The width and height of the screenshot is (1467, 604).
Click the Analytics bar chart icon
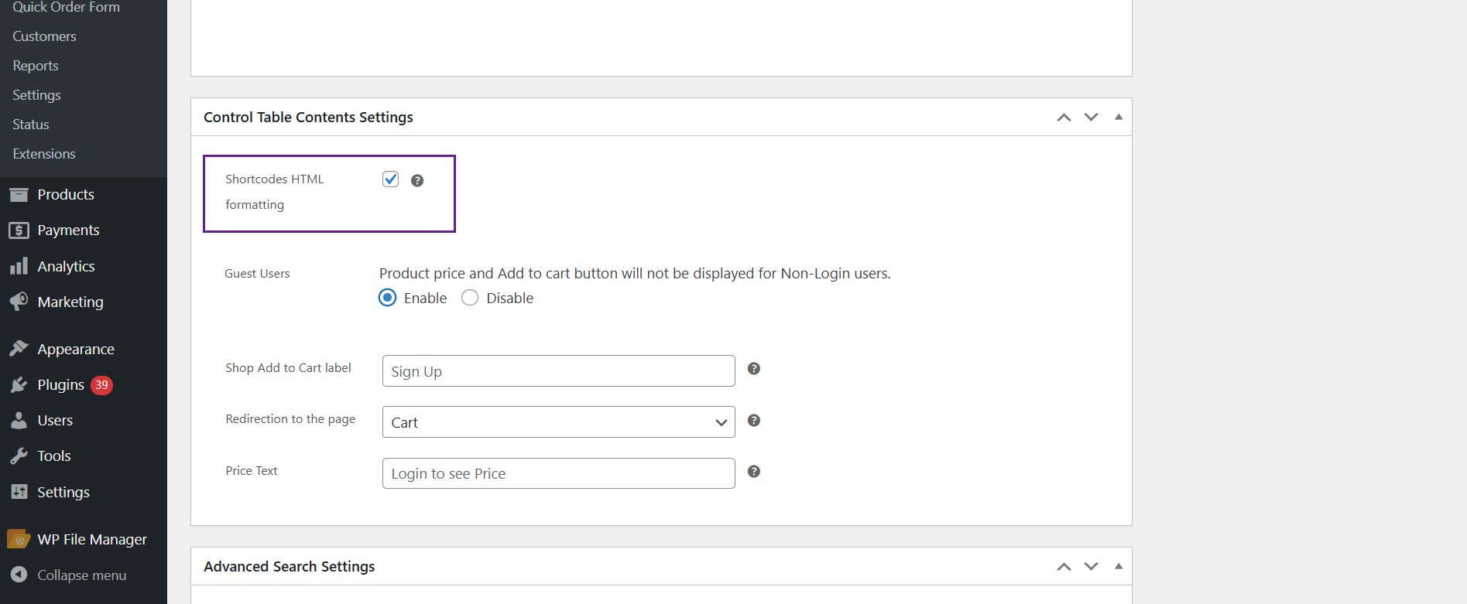[19, 266]
